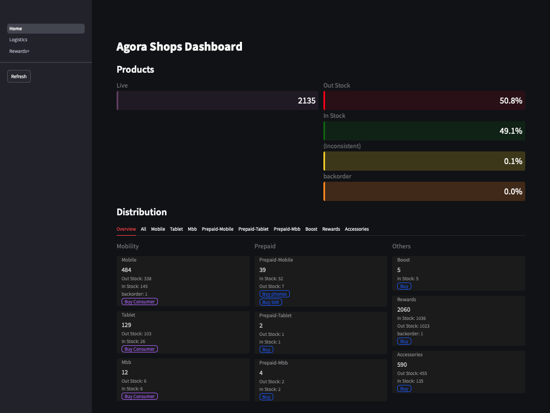The image size is (550, 413).
Task: Click the Mobility column header
Action: point(128,246)
